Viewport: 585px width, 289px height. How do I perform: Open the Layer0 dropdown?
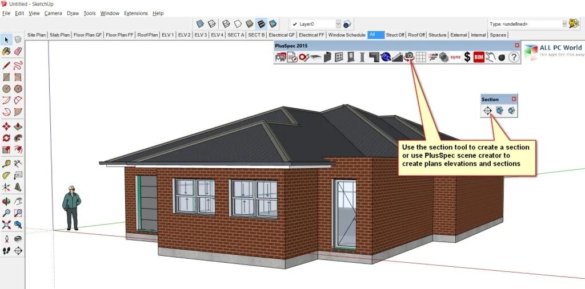coord(338,24)
